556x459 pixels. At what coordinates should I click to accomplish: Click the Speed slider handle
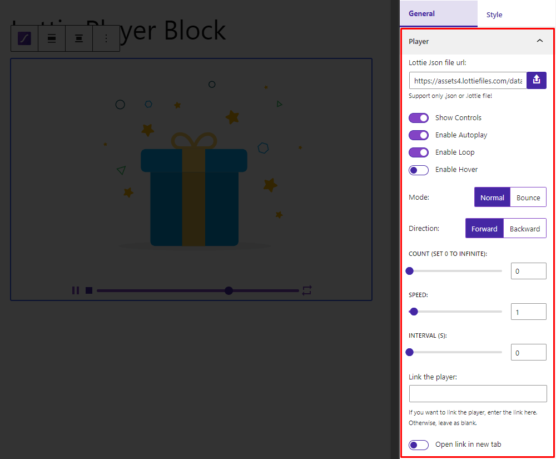pos(414,312)
